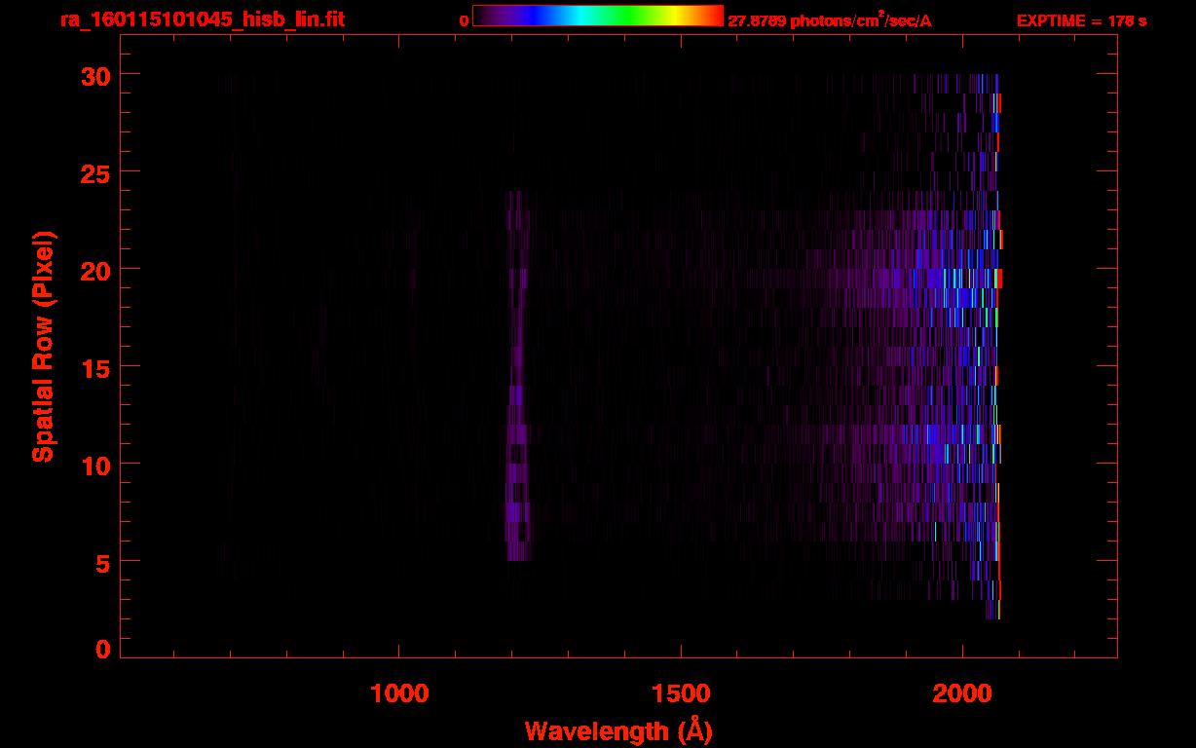Click the filename ra_160115101045_hisb_lin.fit
The image size is (1196, 748).
(x=201, y=19)
